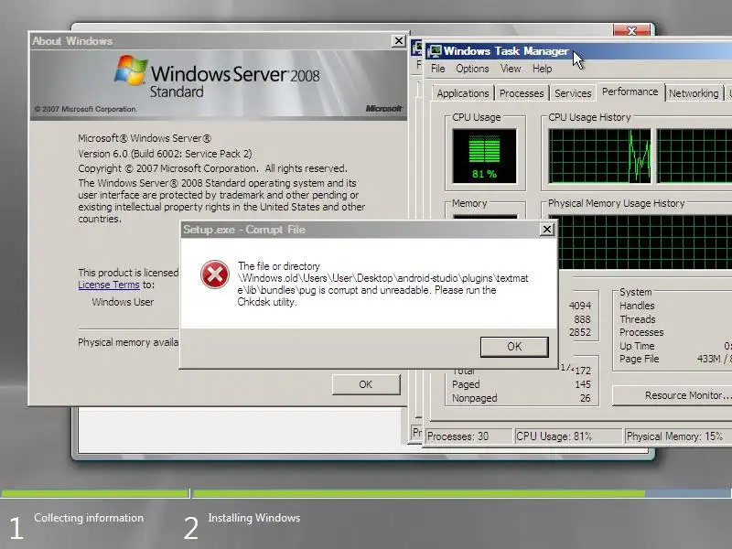
Task: Switch to the Applications tab
Action: coord(463,93)
